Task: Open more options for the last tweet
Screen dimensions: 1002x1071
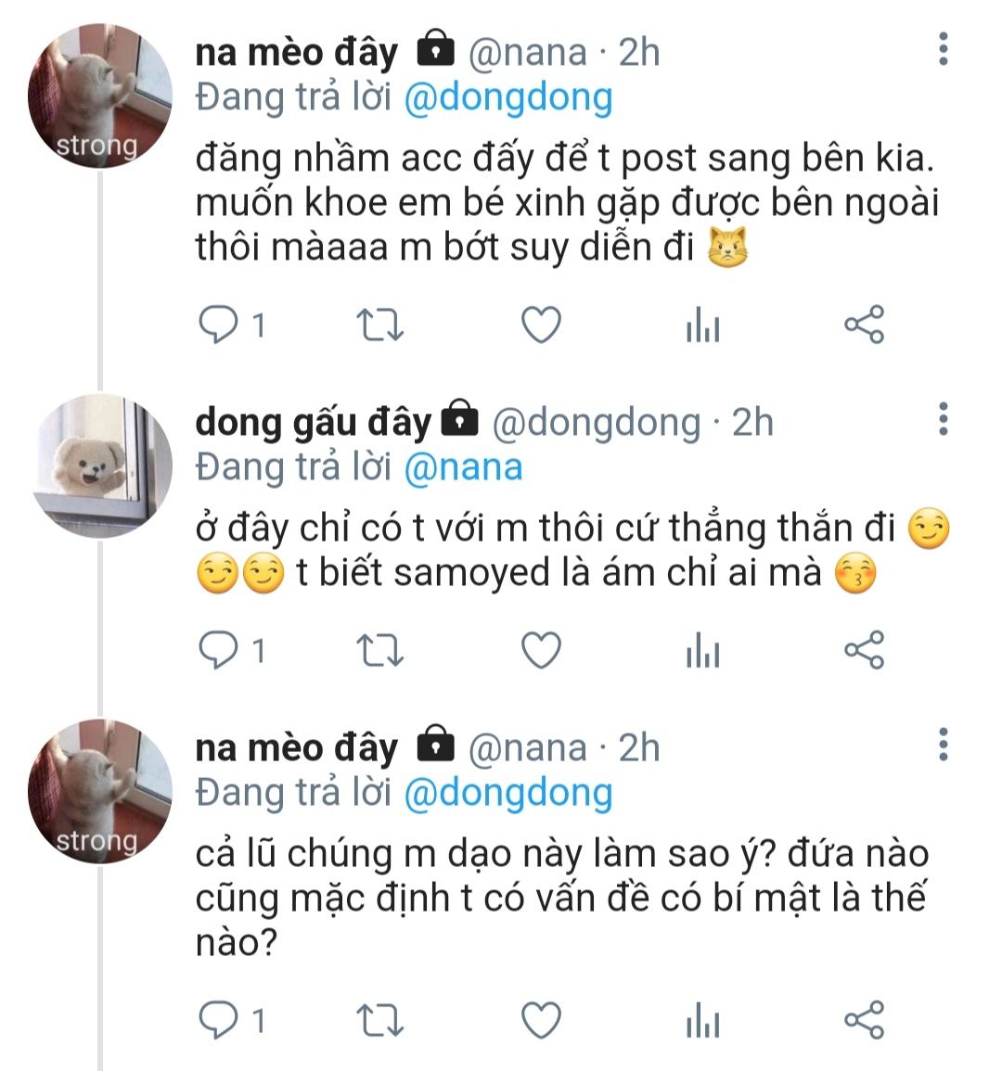Action: tap(943, 745)
